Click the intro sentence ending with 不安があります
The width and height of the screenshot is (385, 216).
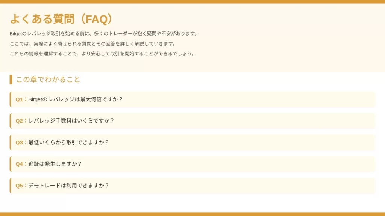tap(104, 34)
